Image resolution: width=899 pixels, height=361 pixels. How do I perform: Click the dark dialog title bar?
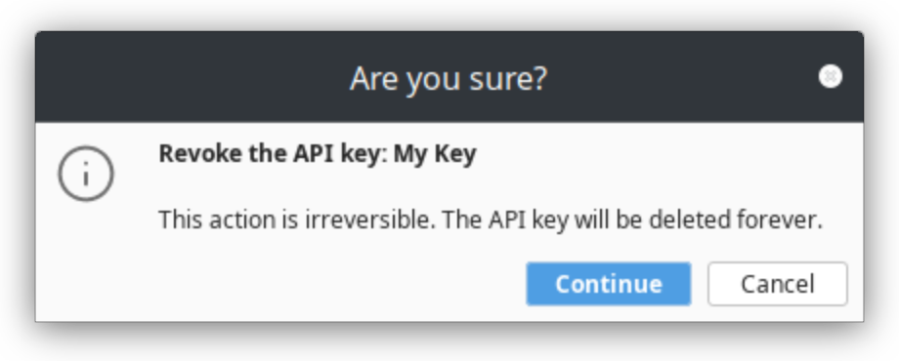click(449, 77)
